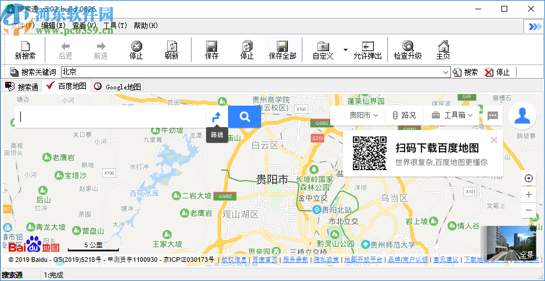Click 停止 icon next to 保存
The image size is (545, 281).
[x=247, y=51]
